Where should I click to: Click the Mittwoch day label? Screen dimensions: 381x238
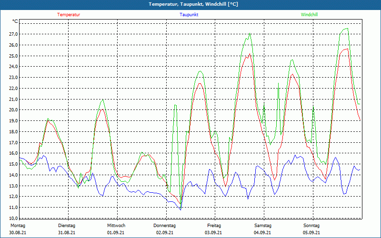116,226
